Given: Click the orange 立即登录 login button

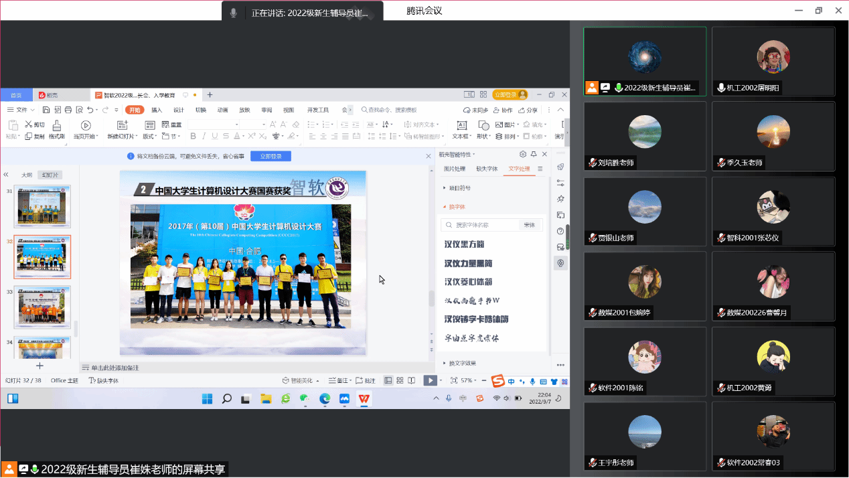Looking at the screenshot, I should (x=510, y=94).
